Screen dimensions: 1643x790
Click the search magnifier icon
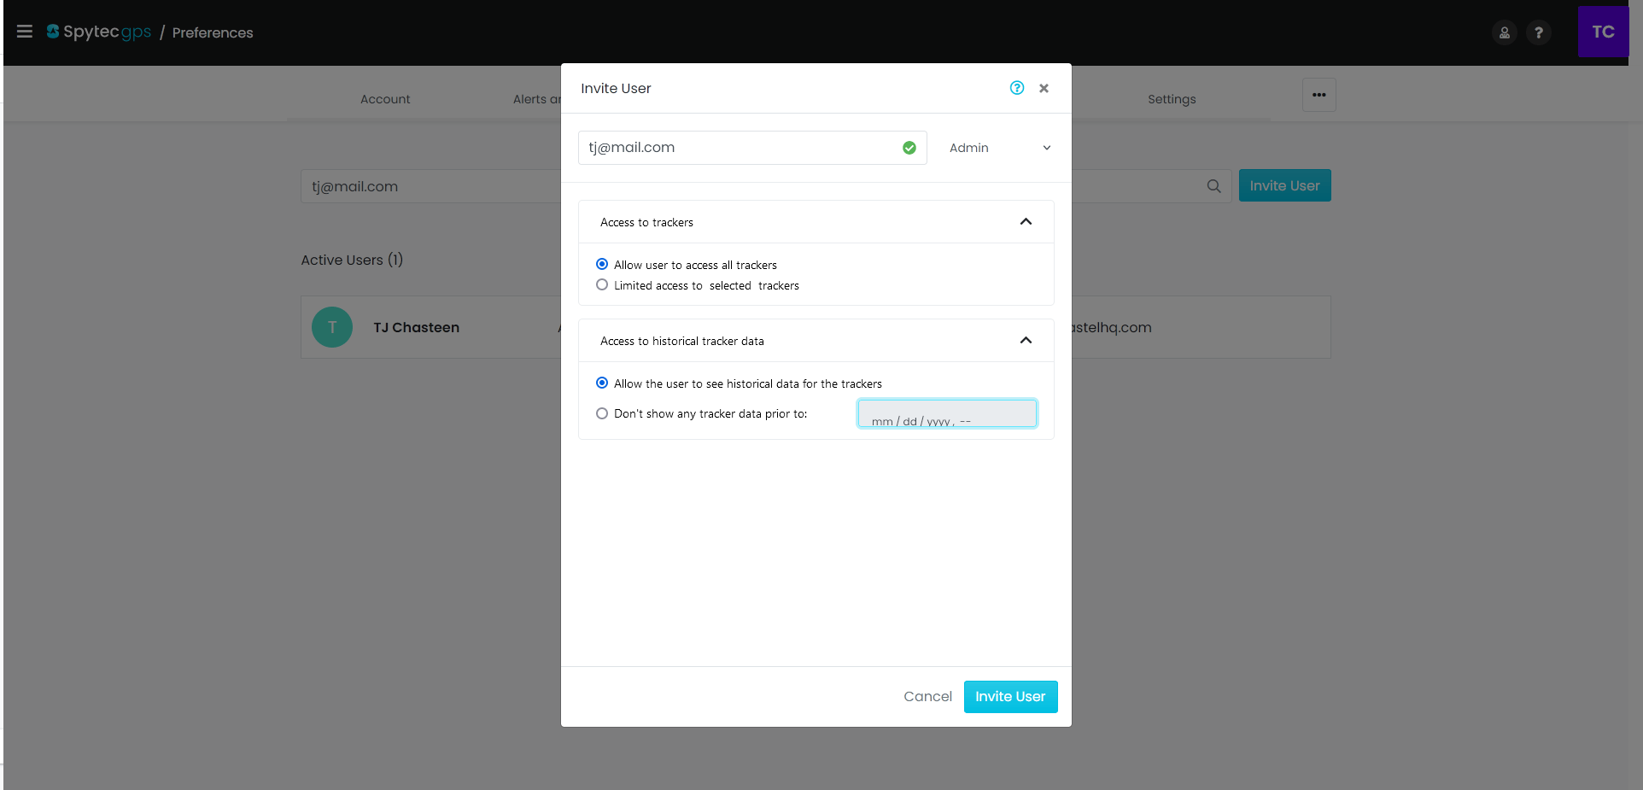click(1213, 186)
